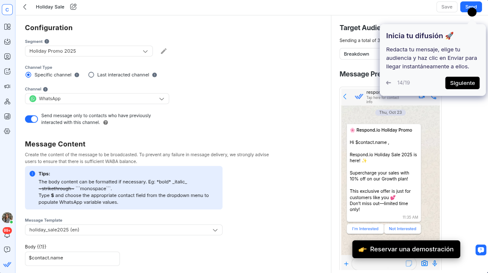Open the Dashboard icon in sidebar
Screen dimensions: 488x273
[x=7, y=27]
